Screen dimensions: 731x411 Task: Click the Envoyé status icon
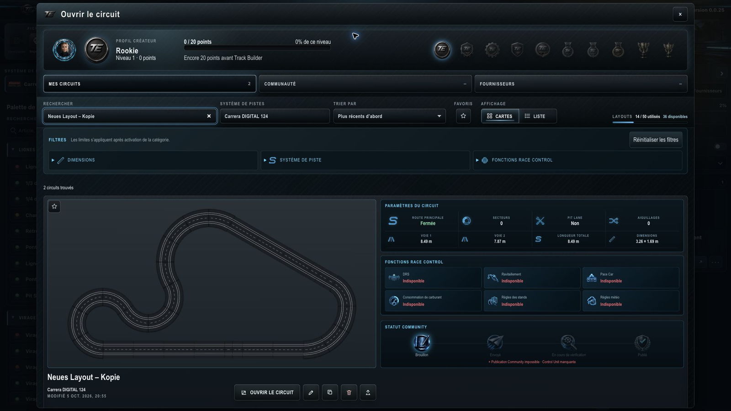click(x=495, y=343)
